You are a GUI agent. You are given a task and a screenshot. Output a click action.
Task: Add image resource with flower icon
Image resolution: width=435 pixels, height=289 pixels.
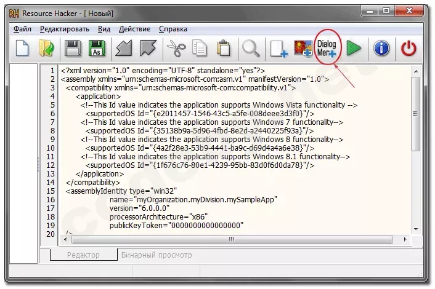click(303, 49)
